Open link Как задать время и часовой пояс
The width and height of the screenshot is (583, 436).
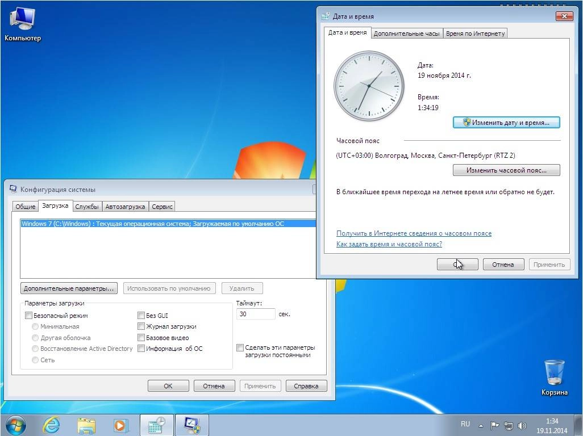coord(389,244)
